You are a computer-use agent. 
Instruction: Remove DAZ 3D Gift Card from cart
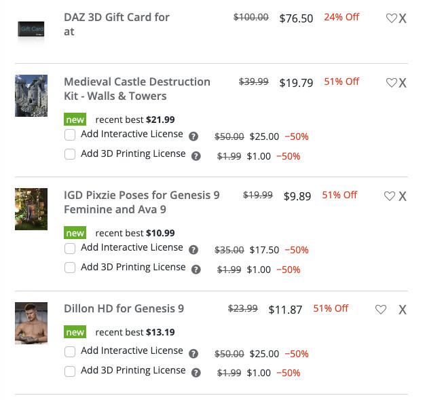pyautogui.click(x=403, y=18)
